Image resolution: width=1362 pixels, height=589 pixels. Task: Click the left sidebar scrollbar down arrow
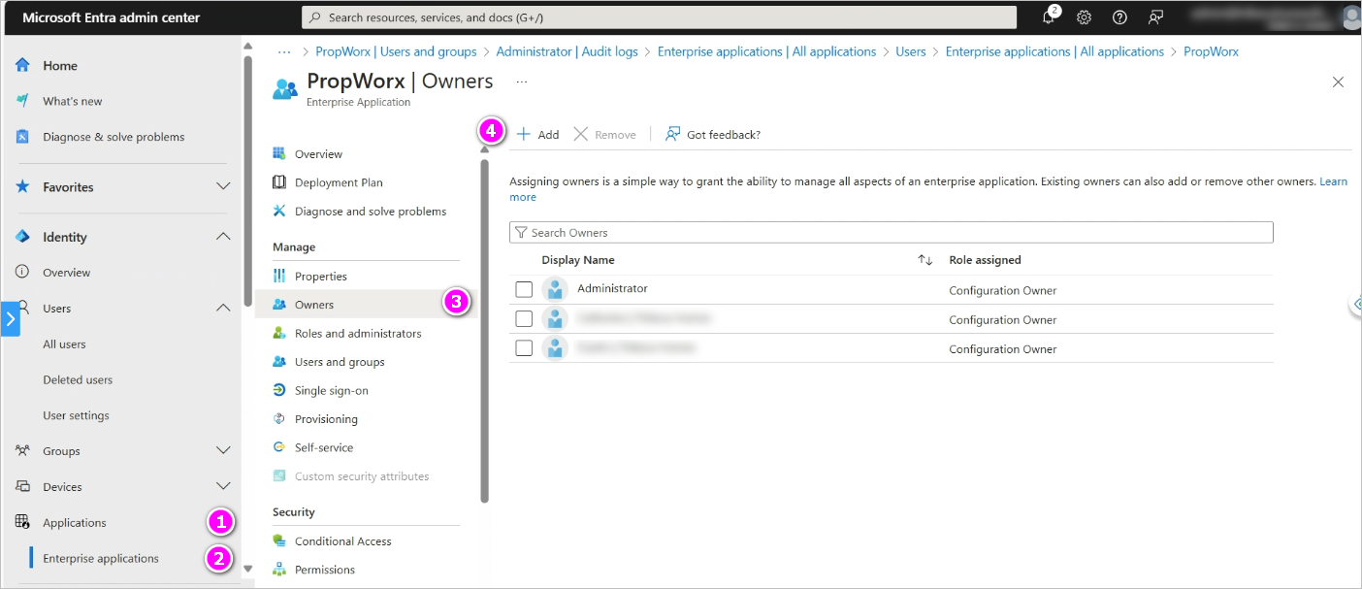point(247,569)
